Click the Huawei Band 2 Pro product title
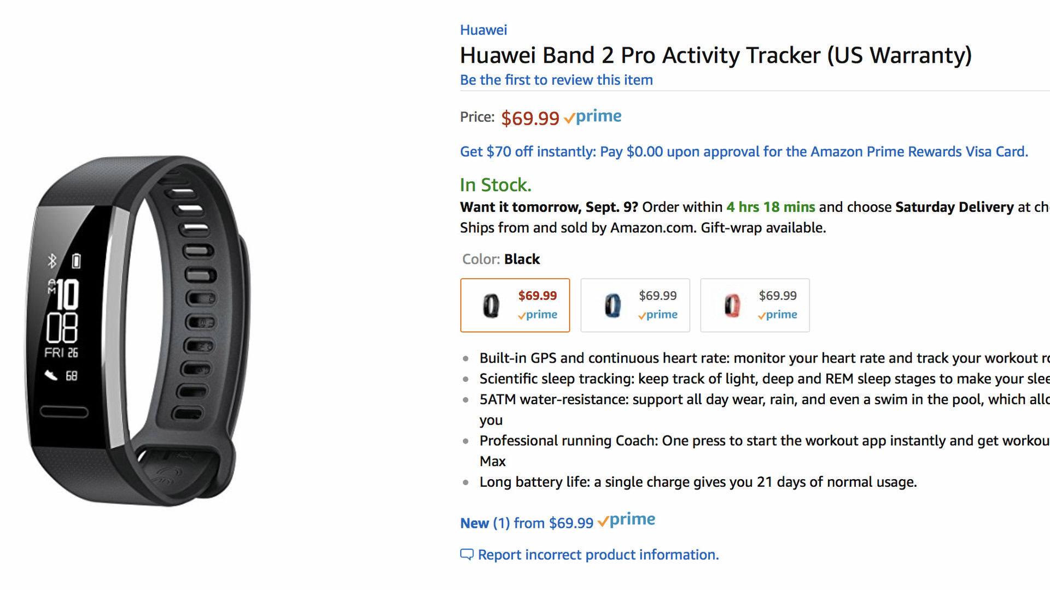Image resolution: width=1050 pixels, height=590 pixels. coord(715,55)
